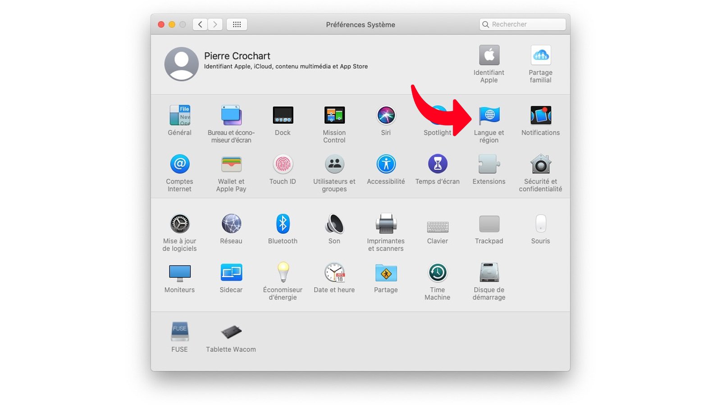
Task: Open Sidecar preferences
Action: click(x=231, y=273)
